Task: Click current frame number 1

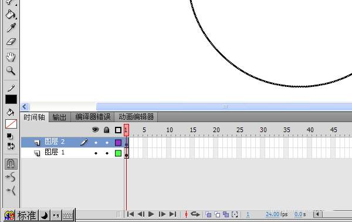Action: pos(248,214)
